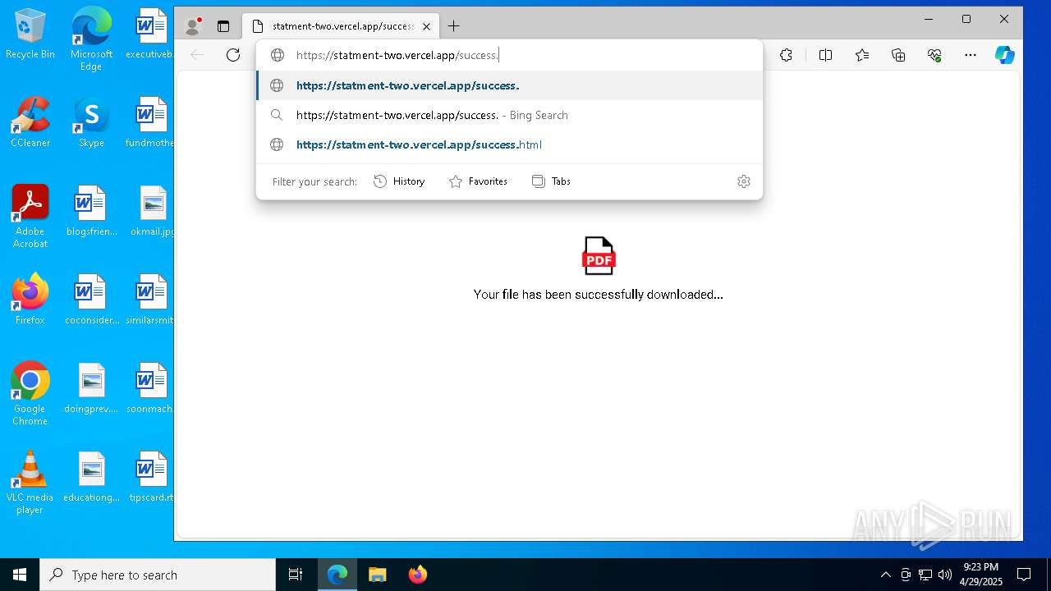Minimize the Edge browser window
This screenshot has height=591, width=1051.
pos(929,19)
